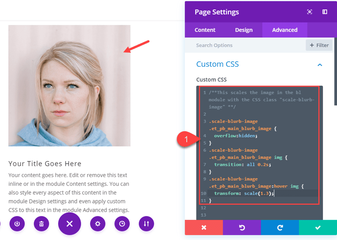Discard changes with the red X button
This screenshot has width=337, height=240.
(x=204, y=227)
